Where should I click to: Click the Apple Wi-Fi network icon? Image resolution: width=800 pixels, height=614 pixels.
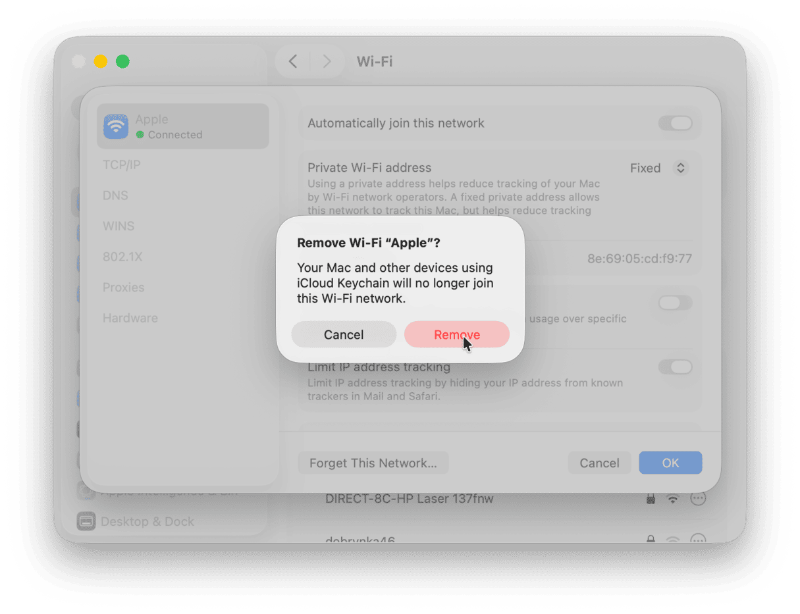(116, 126)
